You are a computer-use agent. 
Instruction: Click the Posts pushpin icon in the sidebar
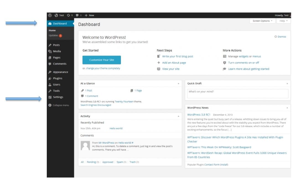click(50, 45)
